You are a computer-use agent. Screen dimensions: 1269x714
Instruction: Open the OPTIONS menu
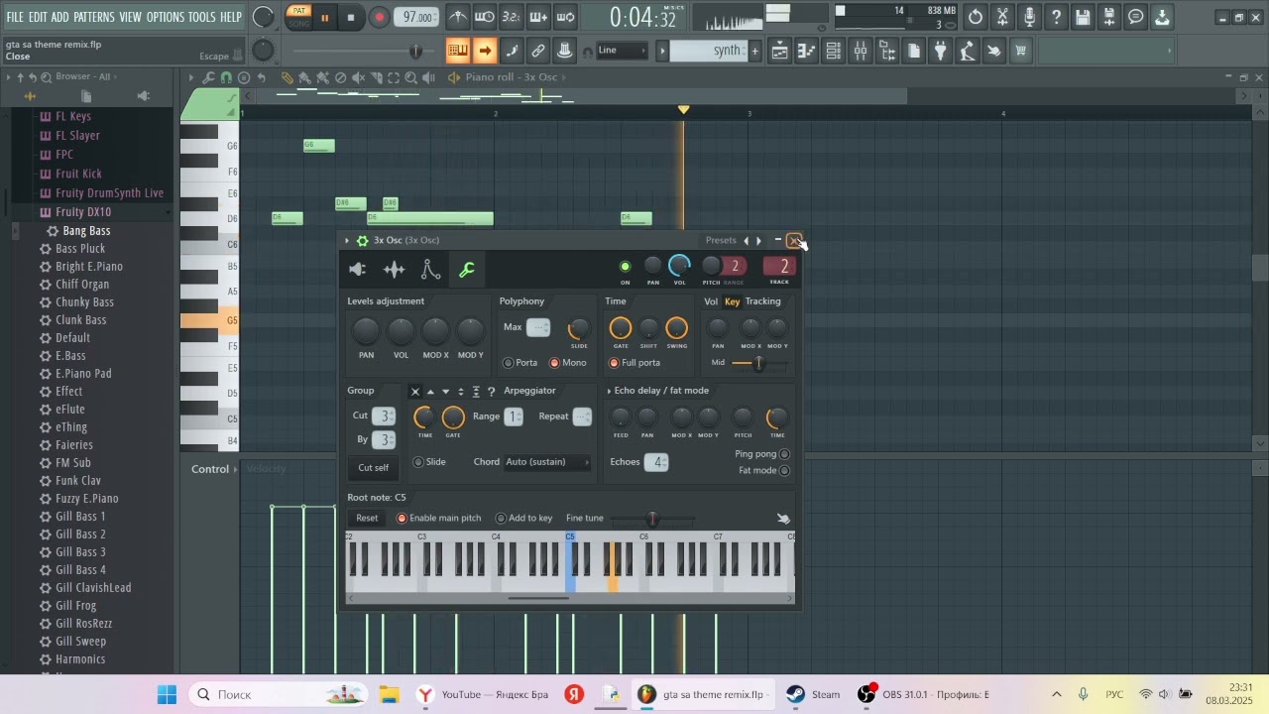166,17
